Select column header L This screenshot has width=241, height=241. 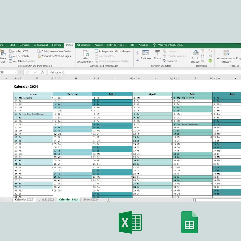pyautogui.click(x=115, y=79)
